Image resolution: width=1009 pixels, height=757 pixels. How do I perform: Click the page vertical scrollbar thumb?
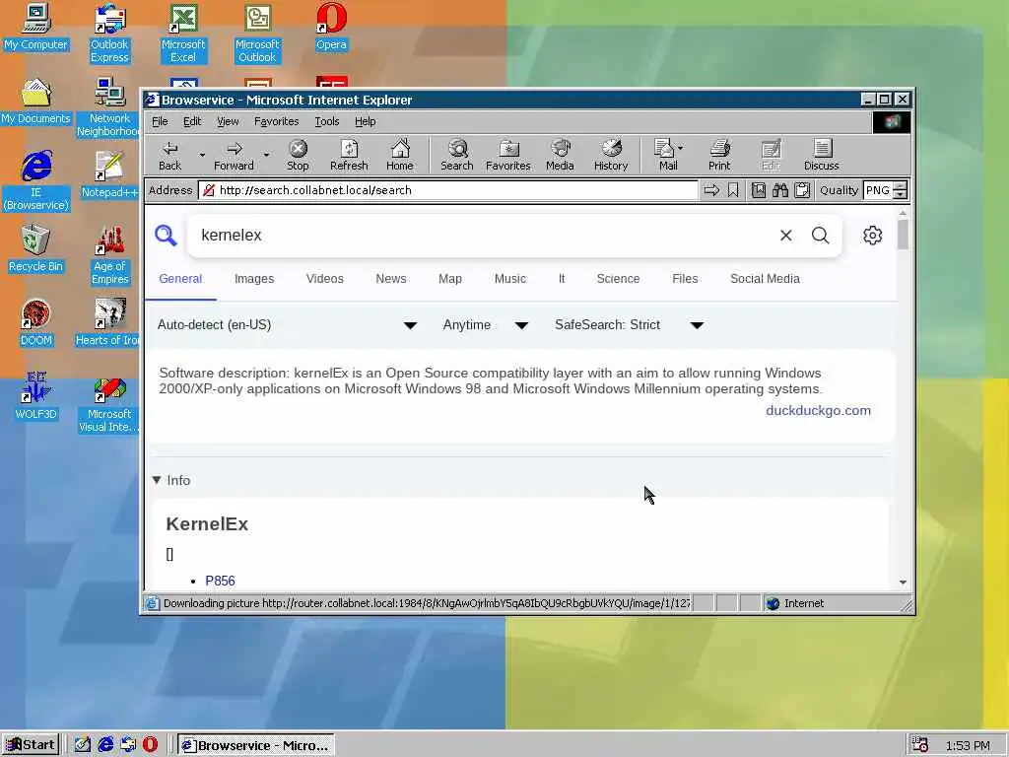coord(903,235)
